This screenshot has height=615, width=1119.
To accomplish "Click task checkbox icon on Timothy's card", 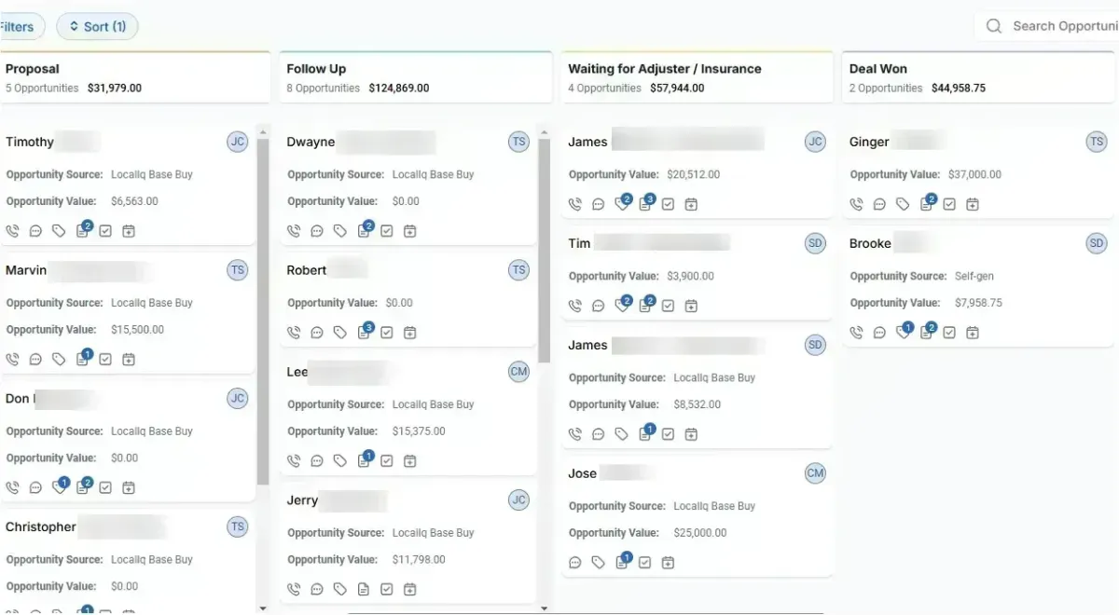I will 105,230.
